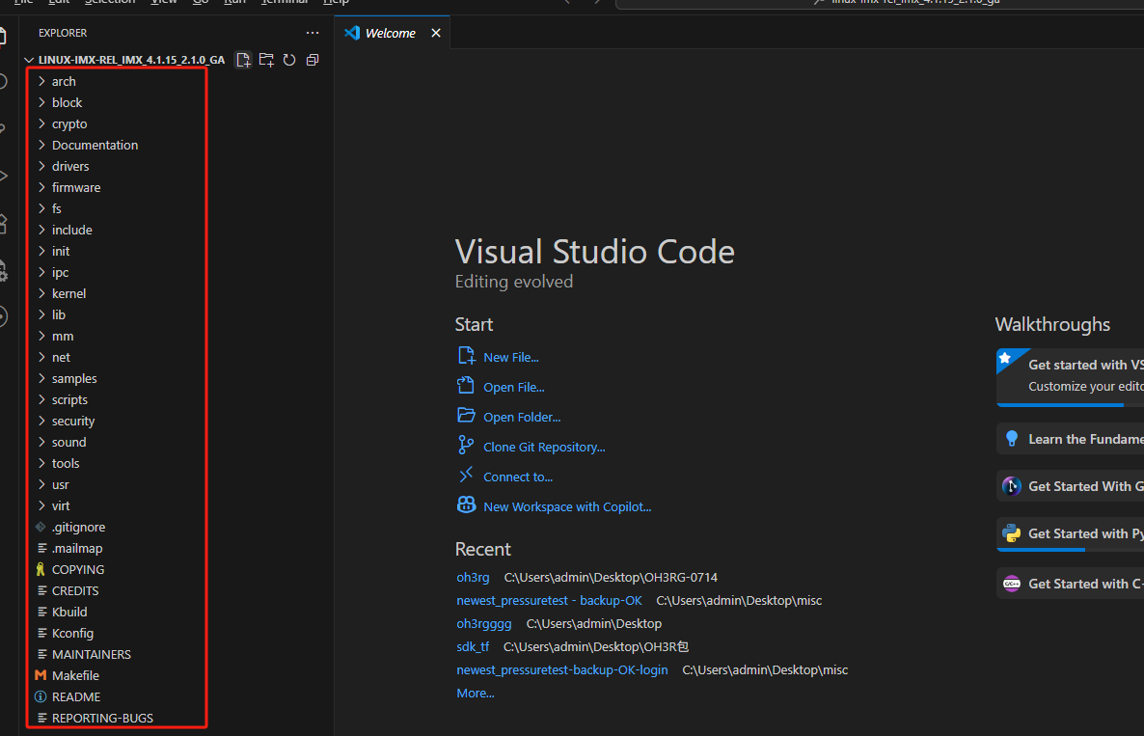
Task: Click the Open Folder... link
Action: click(522, 418)
